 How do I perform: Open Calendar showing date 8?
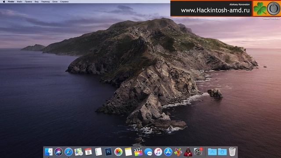[x=88, y=152]
